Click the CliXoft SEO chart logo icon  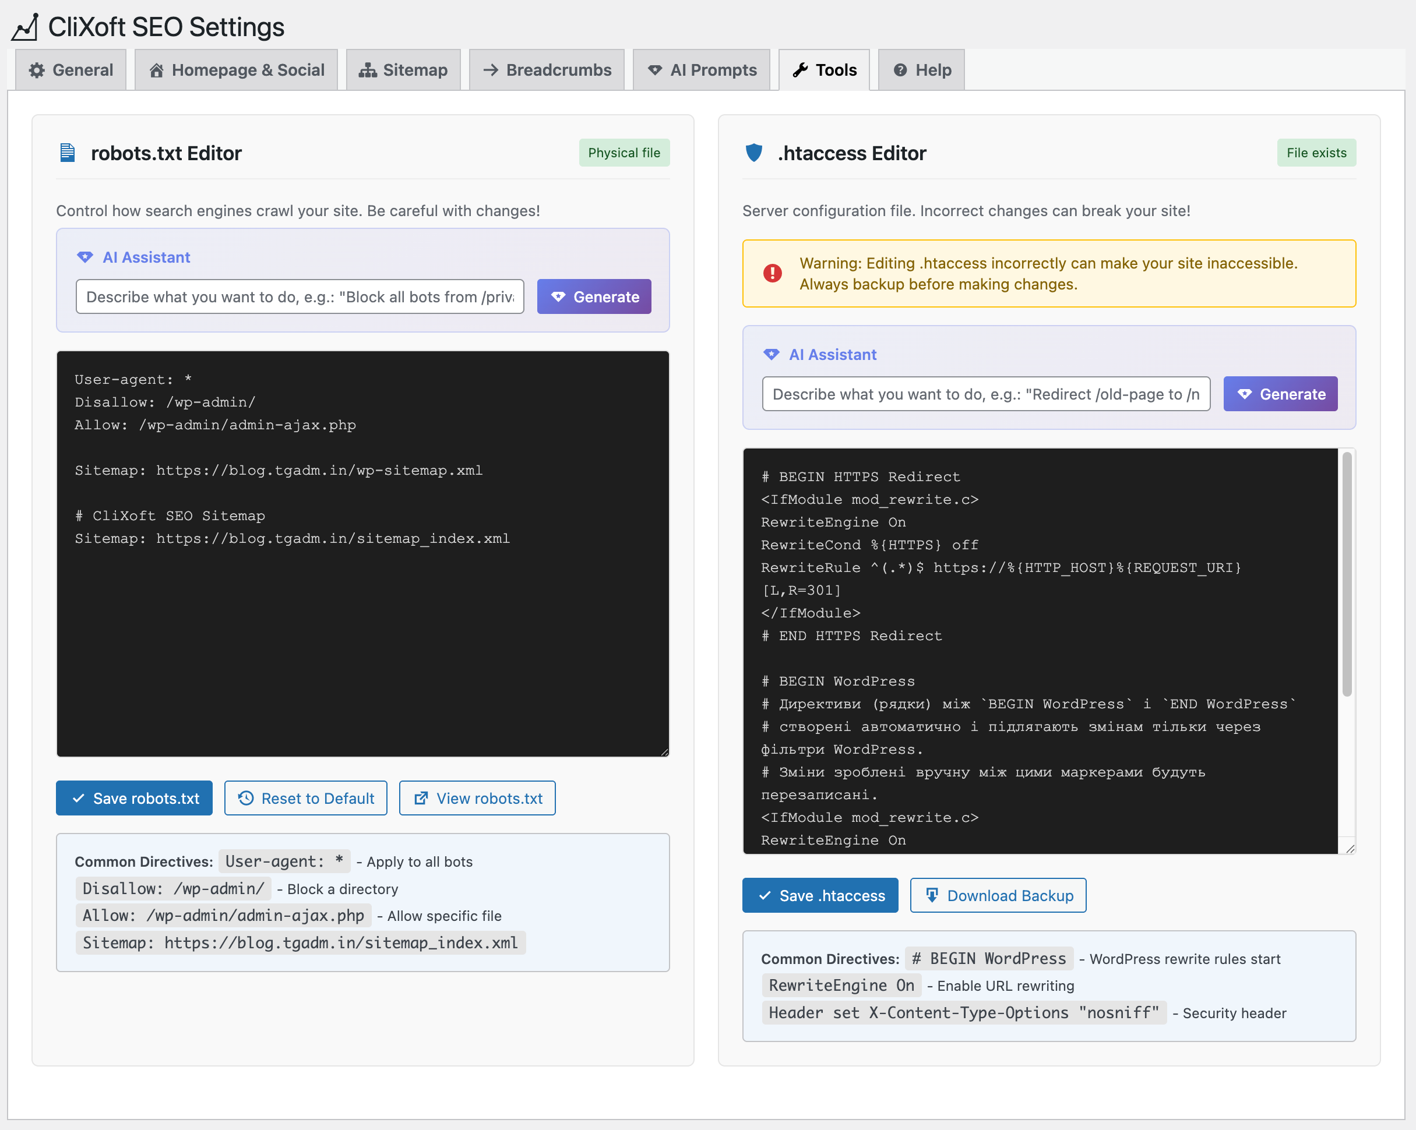[x=25, y=27]
